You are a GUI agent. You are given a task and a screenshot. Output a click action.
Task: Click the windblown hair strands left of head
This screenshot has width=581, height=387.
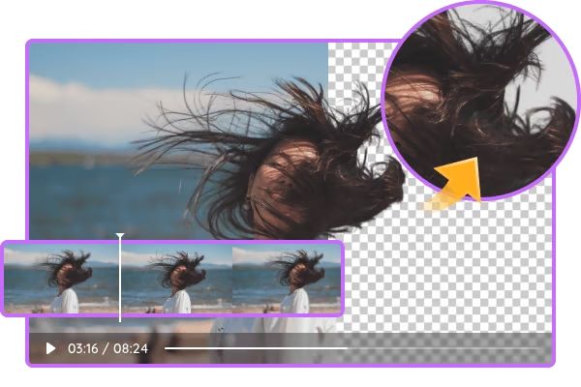click(x=194, y=155)
